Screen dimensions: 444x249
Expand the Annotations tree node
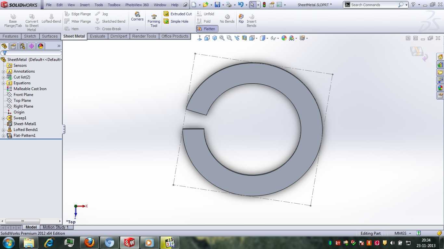[x=4, y=71]
